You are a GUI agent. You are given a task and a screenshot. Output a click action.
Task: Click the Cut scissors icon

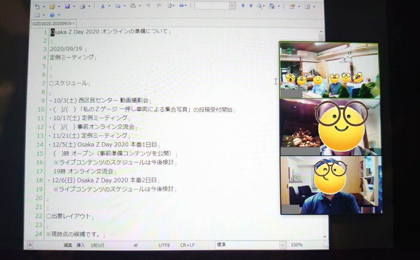(x=103, y=6)
